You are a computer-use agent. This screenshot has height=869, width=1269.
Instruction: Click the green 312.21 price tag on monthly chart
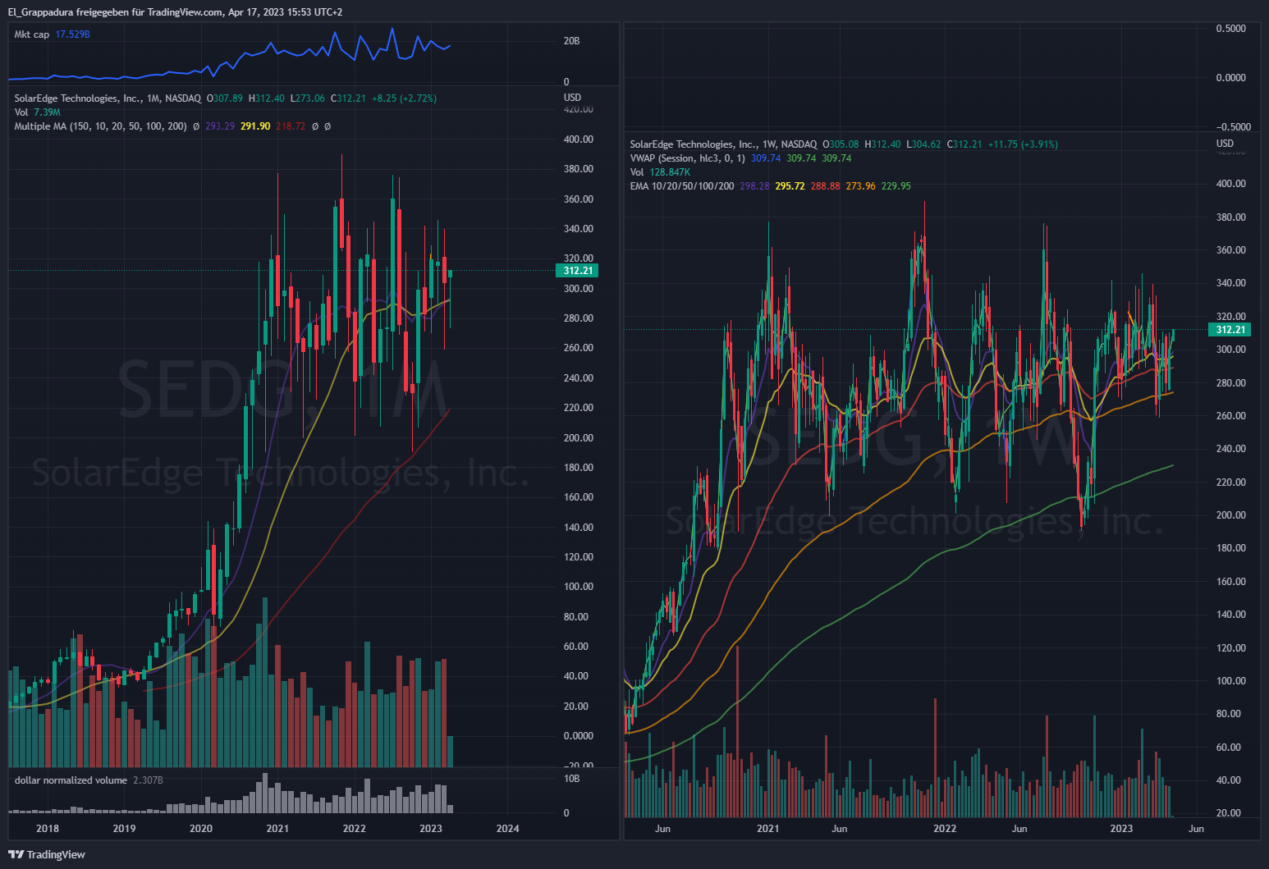coord(577,270)
